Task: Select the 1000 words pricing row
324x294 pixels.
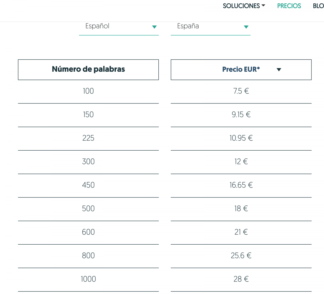Action: pos(88,279)
